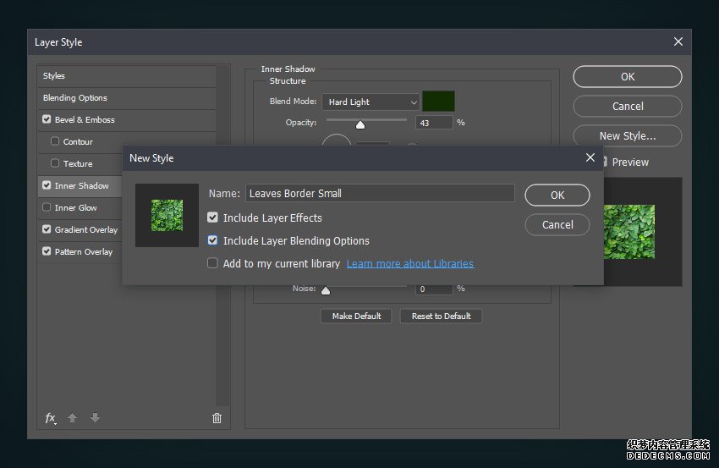Viewport: 719px width, 468px height.
Task: Move effect up with arrow icon
Action: click(x=73, y=417)
